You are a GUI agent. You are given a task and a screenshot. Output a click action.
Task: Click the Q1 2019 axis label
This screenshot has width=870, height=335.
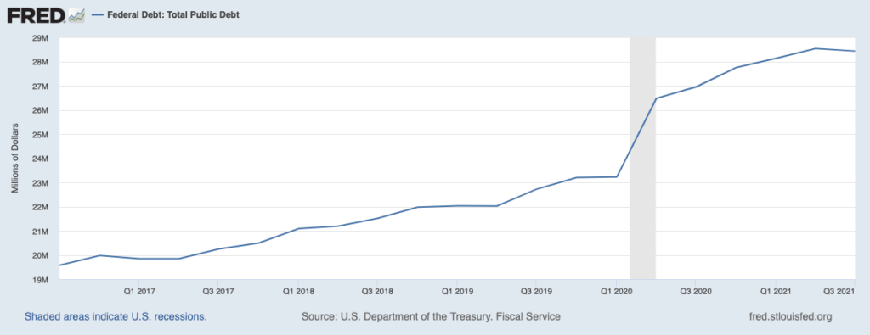coord(456,291)
